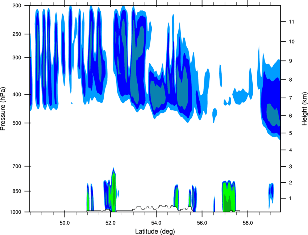Viewport: 308px width, 235px height.
Task: Click the 300 pressure tick label
Action: click(17, 57)
